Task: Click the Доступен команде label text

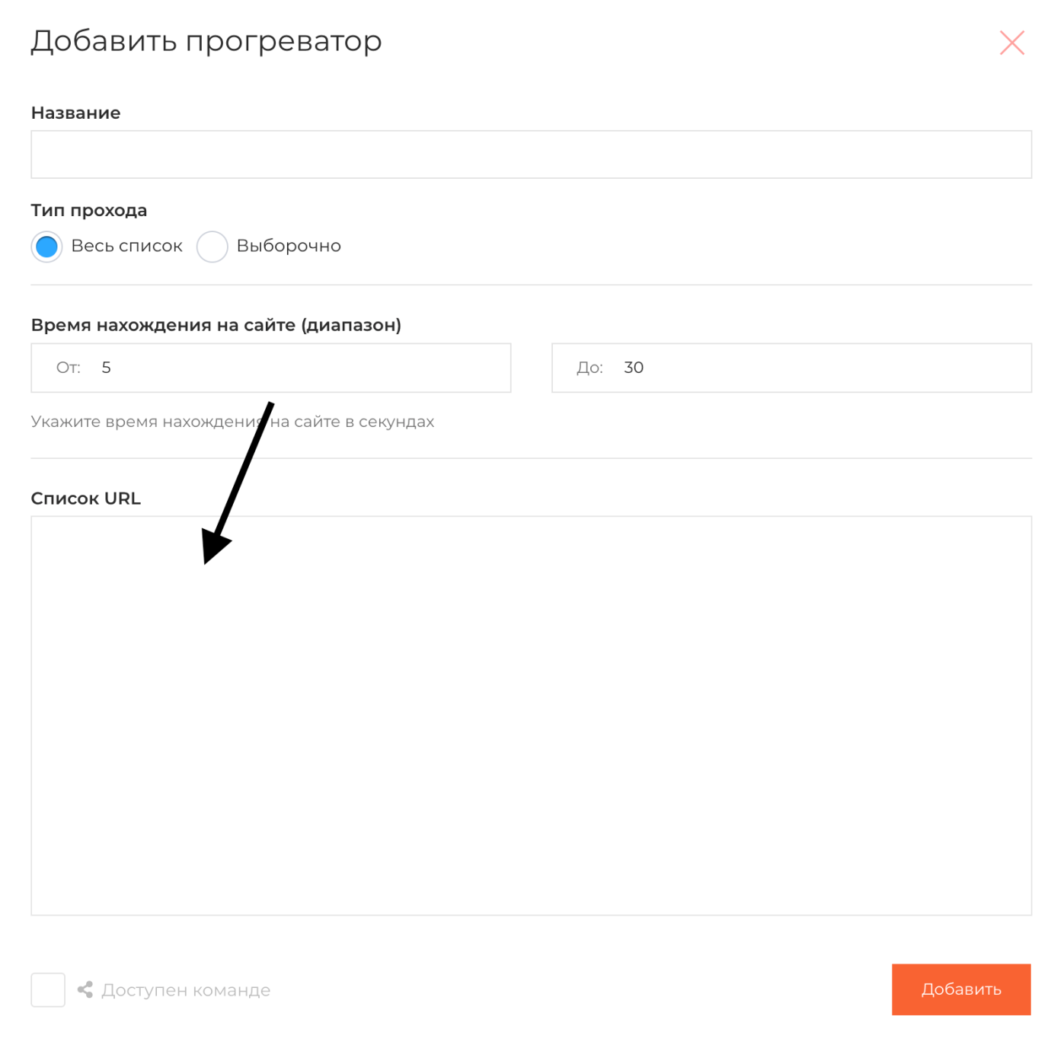Action: pyautogui.click(x=186, y=990)
